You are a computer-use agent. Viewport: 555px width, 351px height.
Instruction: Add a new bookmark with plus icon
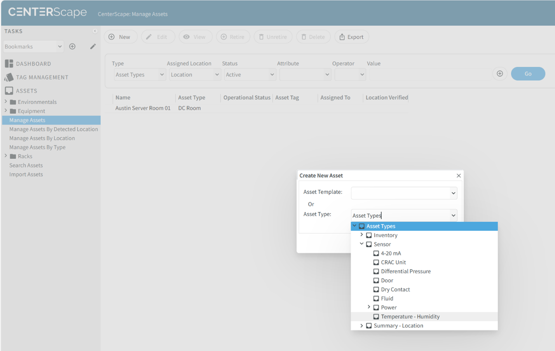click(x=72, y=46)
